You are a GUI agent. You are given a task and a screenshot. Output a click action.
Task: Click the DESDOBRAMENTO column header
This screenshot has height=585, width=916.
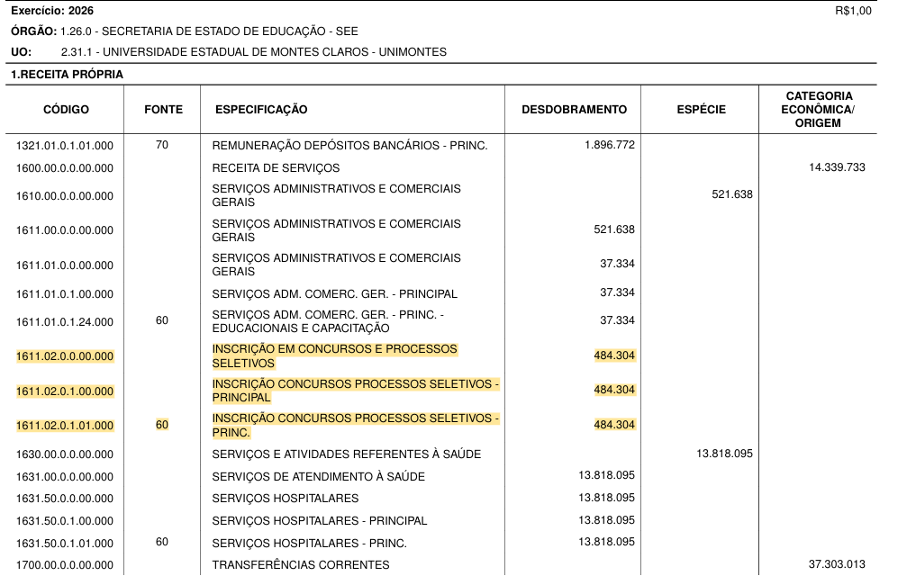pos(574,110)
